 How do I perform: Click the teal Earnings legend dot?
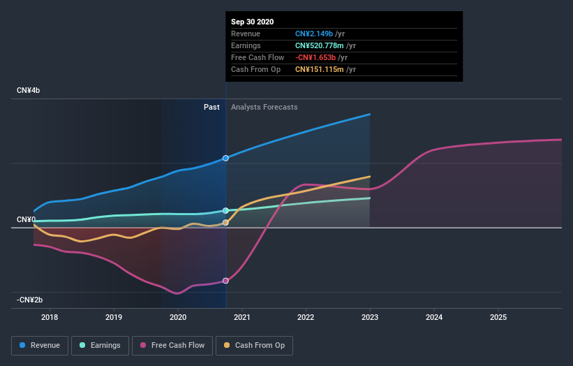point(83,345)
